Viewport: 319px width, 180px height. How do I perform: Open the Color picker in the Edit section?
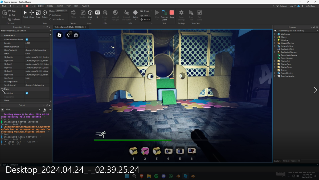coord(135,14)
